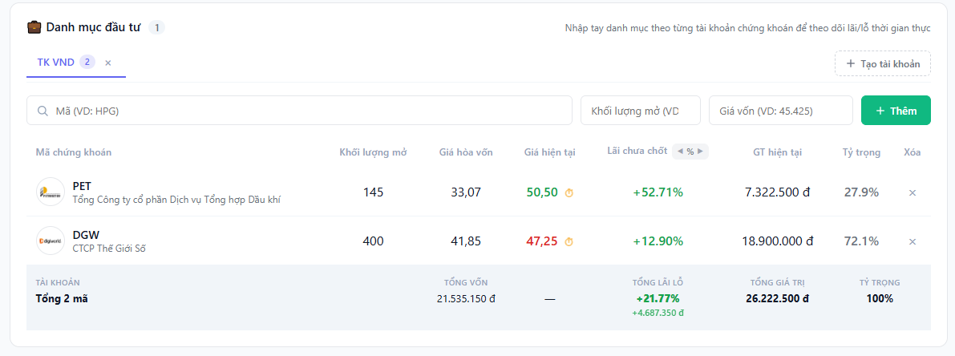955x356 pixels.
Task: Click the clock icon next to PET price 50,50
Action: (569, 193)
